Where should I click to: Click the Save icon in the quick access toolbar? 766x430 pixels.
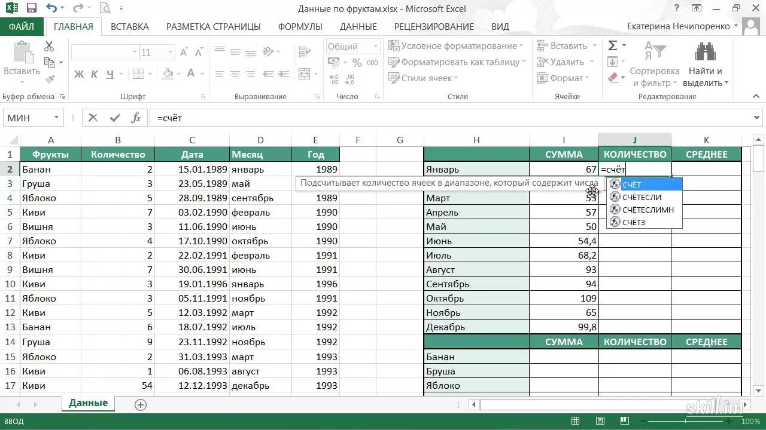click(x=32, y=8)
